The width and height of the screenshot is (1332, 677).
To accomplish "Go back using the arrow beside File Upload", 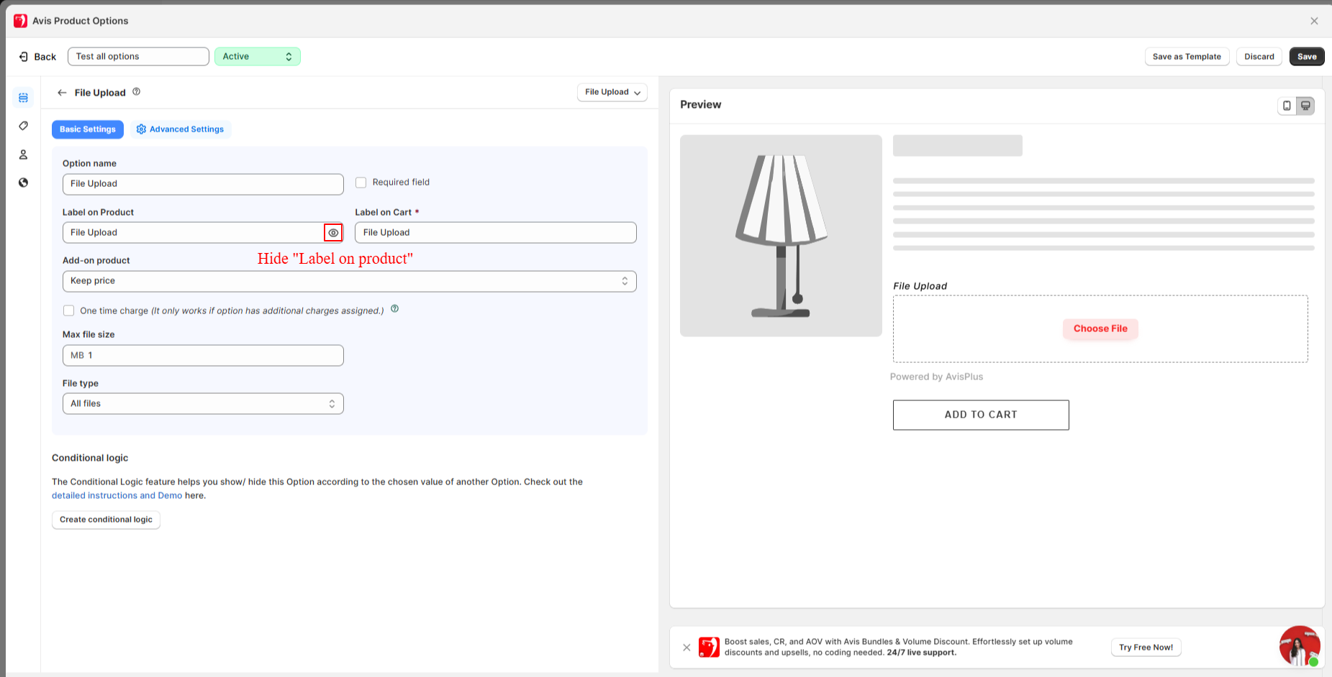I will coord(62,93).
